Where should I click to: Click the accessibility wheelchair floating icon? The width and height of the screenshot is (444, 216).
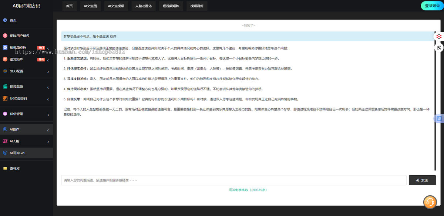coord(439,48)
